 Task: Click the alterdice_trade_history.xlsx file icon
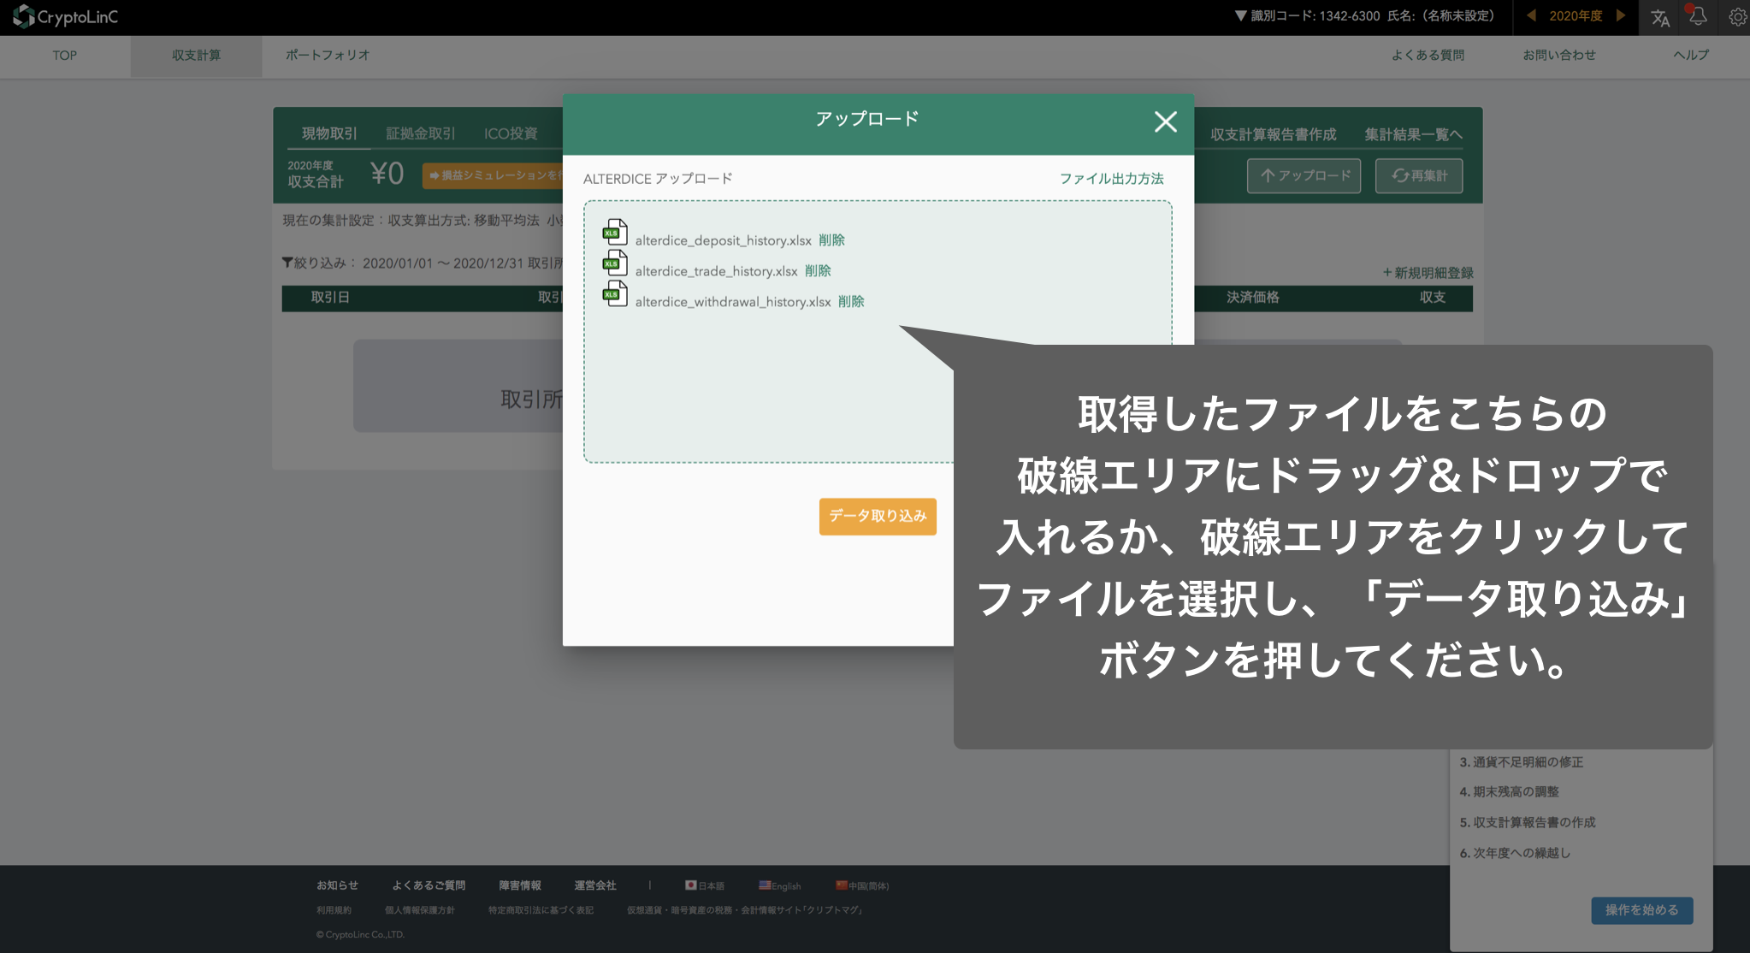(615, 263)
